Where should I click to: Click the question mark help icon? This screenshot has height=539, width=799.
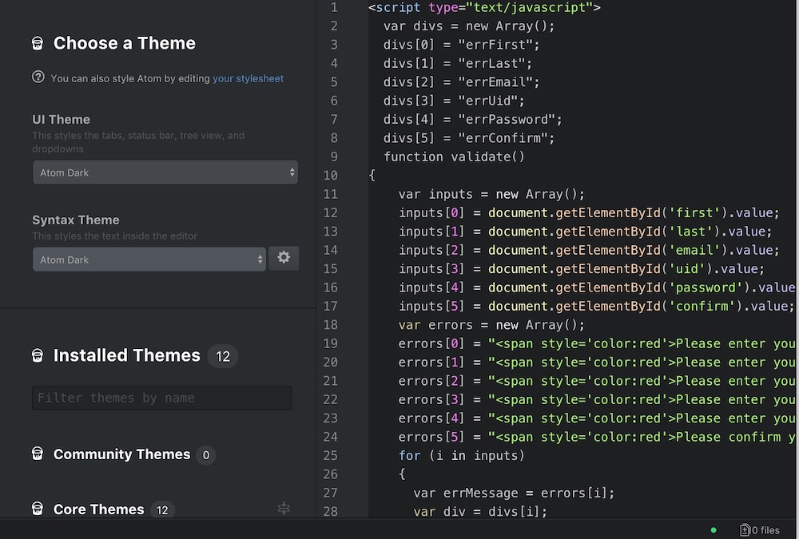[38, 77]
